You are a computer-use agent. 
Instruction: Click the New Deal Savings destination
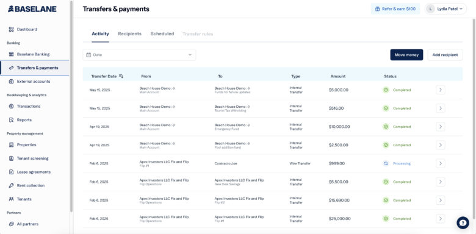coord(239,182)
